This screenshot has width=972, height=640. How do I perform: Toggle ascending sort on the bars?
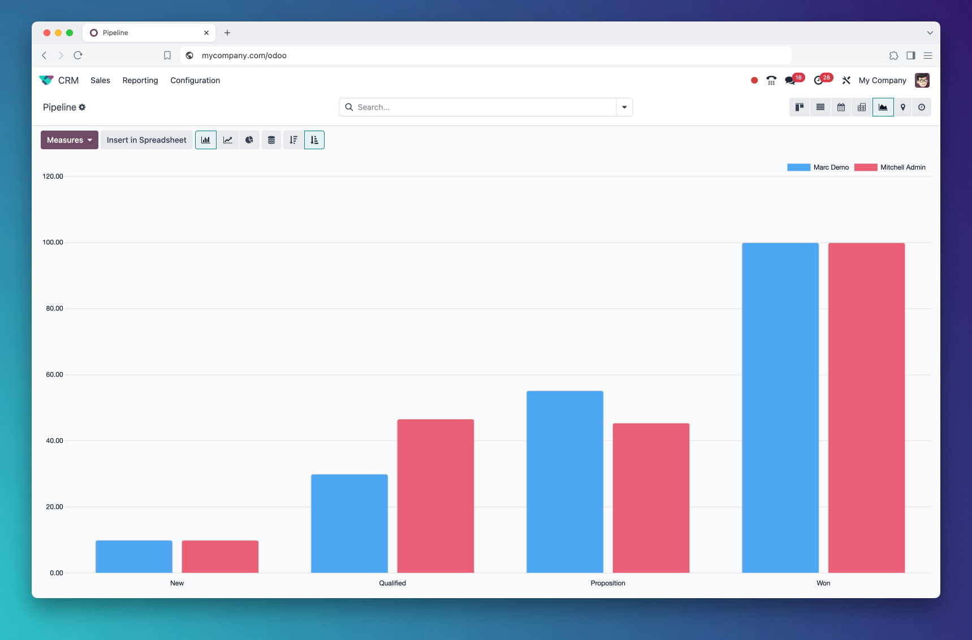point(314,140)
